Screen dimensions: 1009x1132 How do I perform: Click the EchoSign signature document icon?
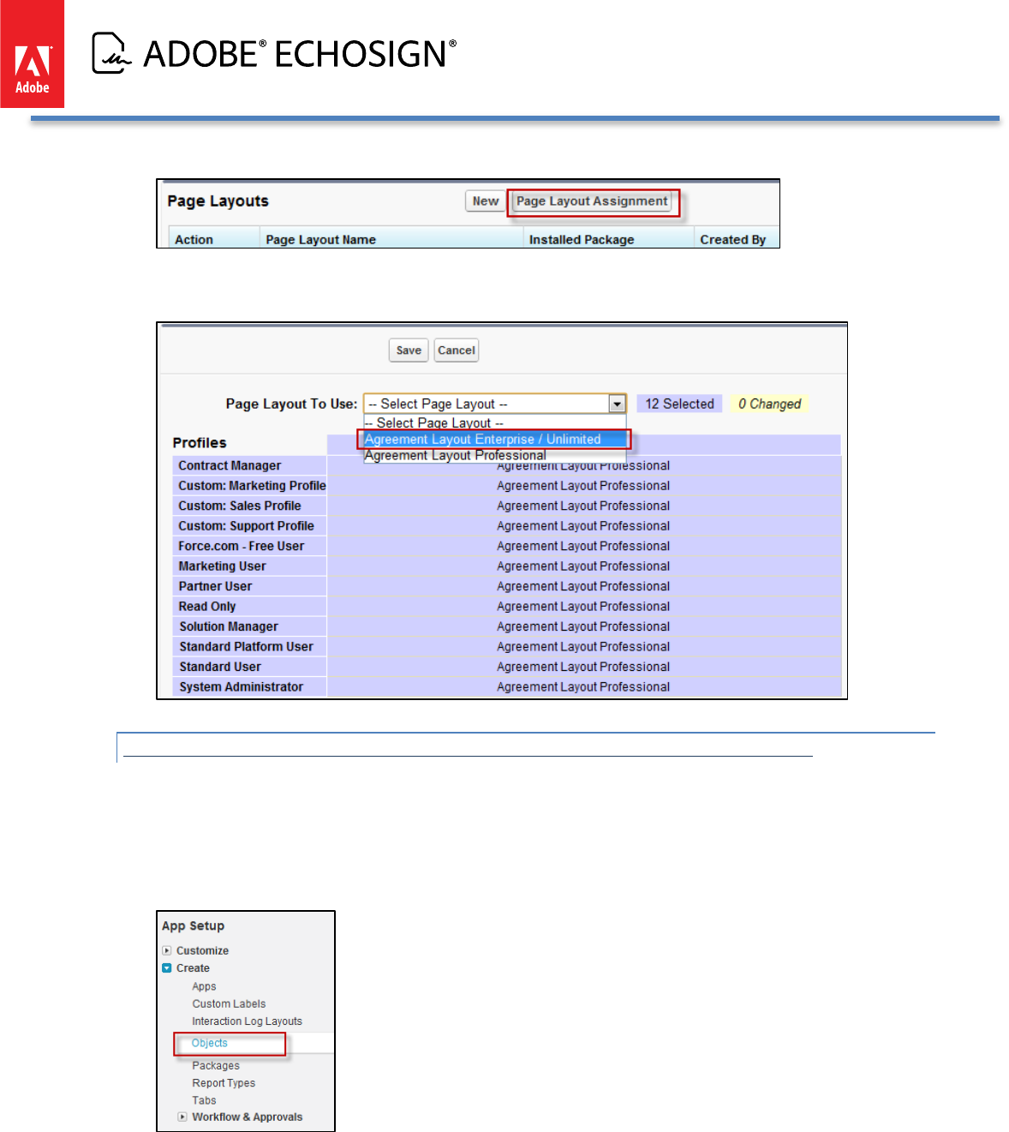[111, 53]
